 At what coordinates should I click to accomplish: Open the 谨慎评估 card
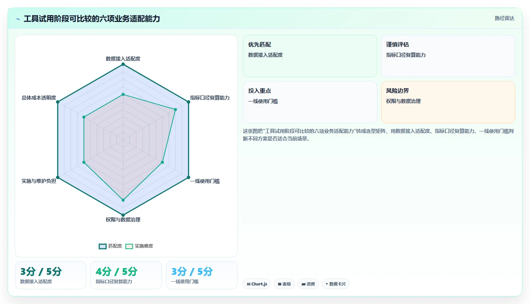448,56
